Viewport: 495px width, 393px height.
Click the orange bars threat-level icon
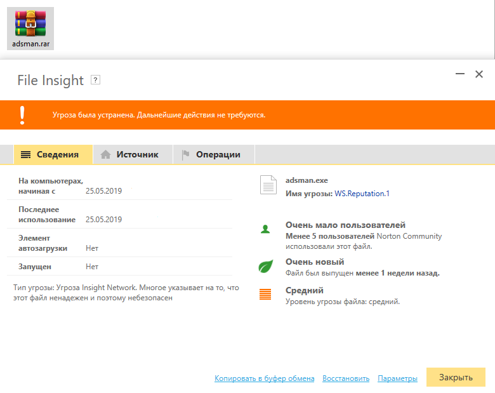[265, 294]
